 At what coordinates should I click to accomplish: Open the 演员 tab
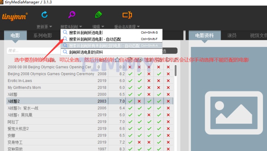(232, 35)
